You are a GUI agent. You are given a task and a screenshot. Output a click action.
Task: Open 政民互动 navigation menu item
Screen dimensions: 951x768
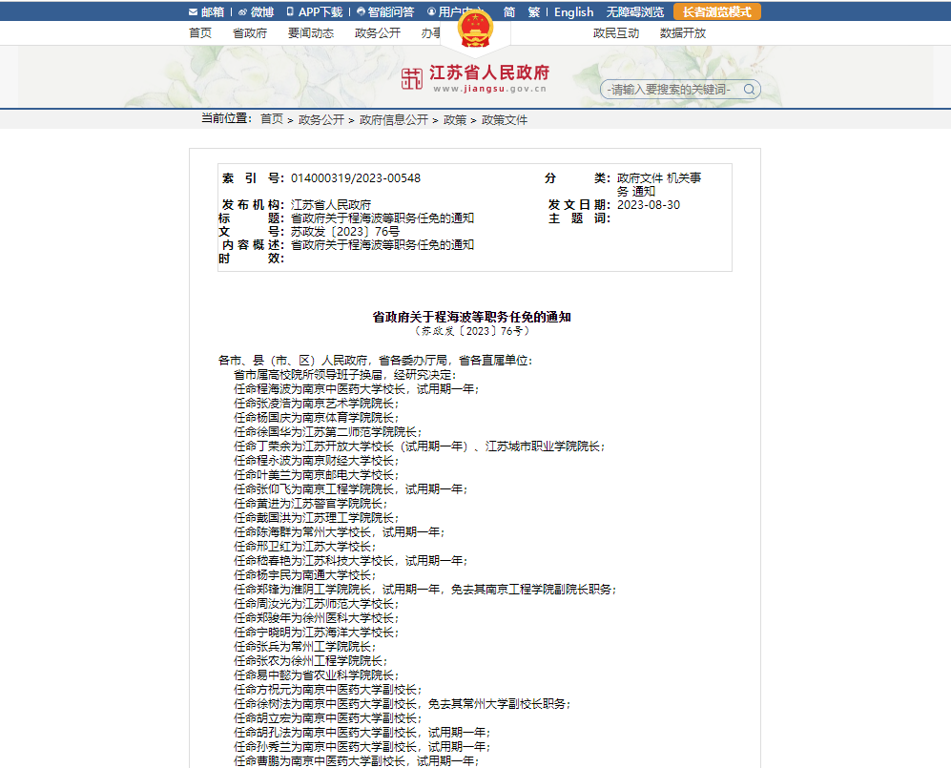point(616,33)
